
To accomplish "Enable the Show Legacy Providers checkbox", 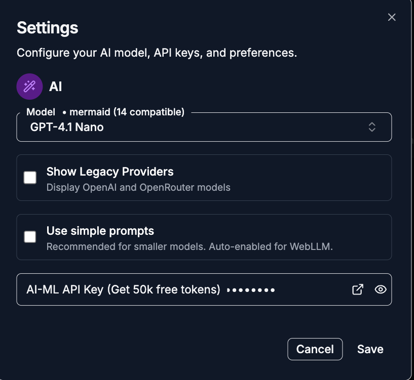I will (x=30, y=178).
